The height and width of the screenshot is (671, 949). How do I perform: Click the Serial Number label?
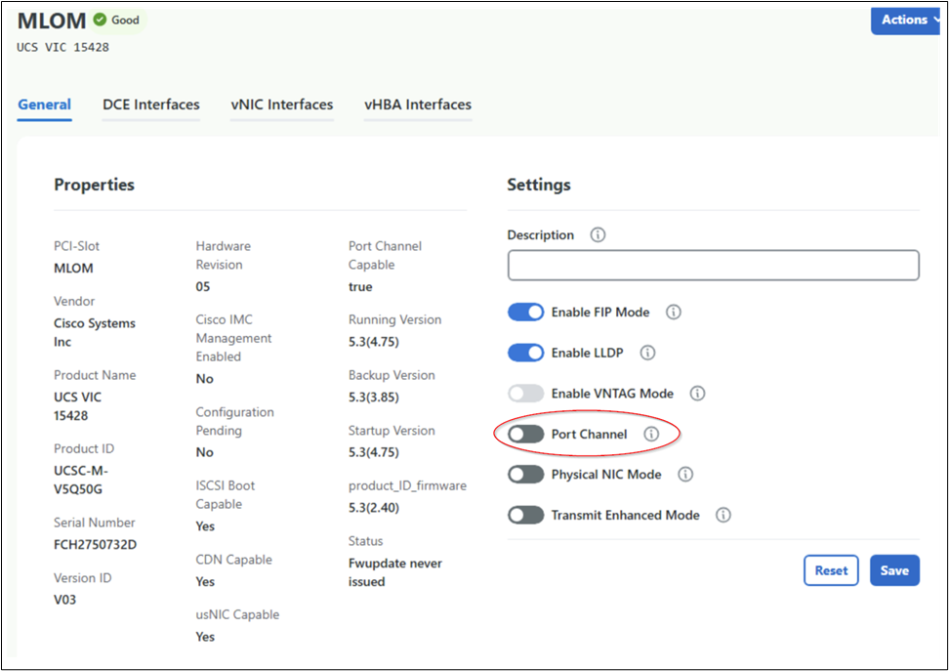tap(95, 523)
